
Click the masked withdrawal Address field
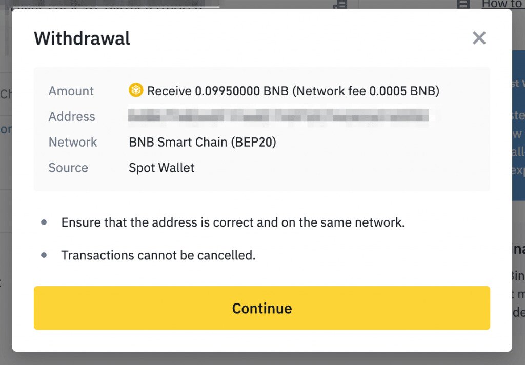[x=279, y=116]
